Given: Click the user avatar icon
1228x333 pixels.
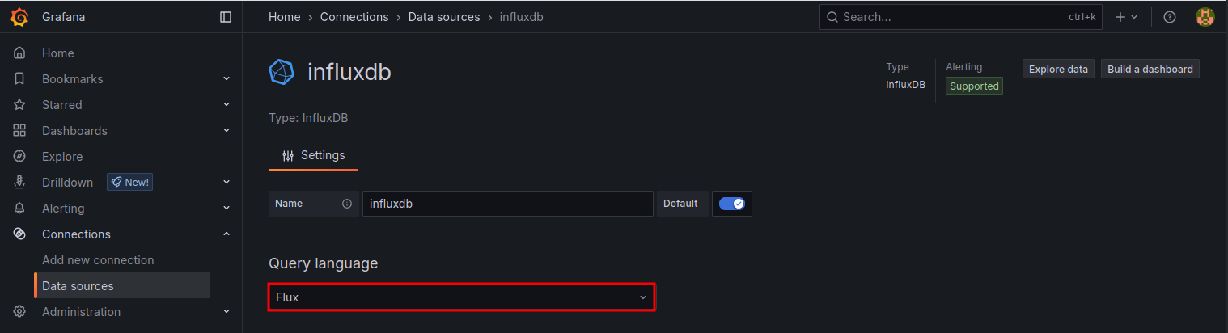Looking at the screenshot, I should [1205, 17].
